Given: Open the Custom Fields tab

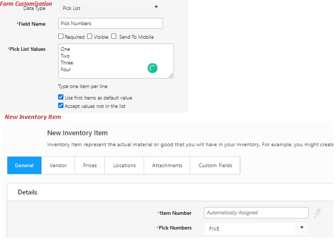Looking at the screenshot, I should [215, 165].
